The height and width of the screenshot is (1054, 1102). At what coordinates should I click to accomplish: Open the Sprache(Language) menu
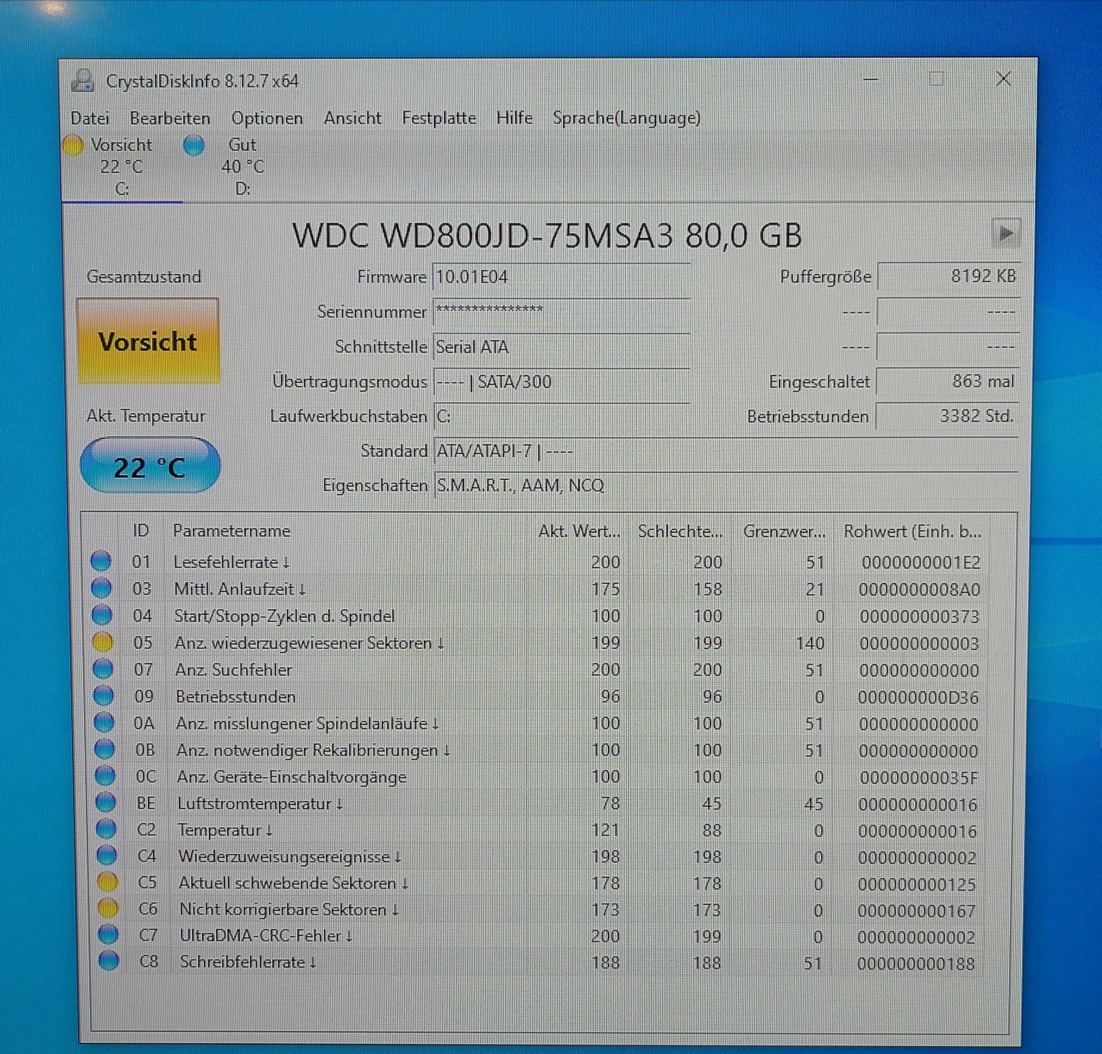pos(627,118)
